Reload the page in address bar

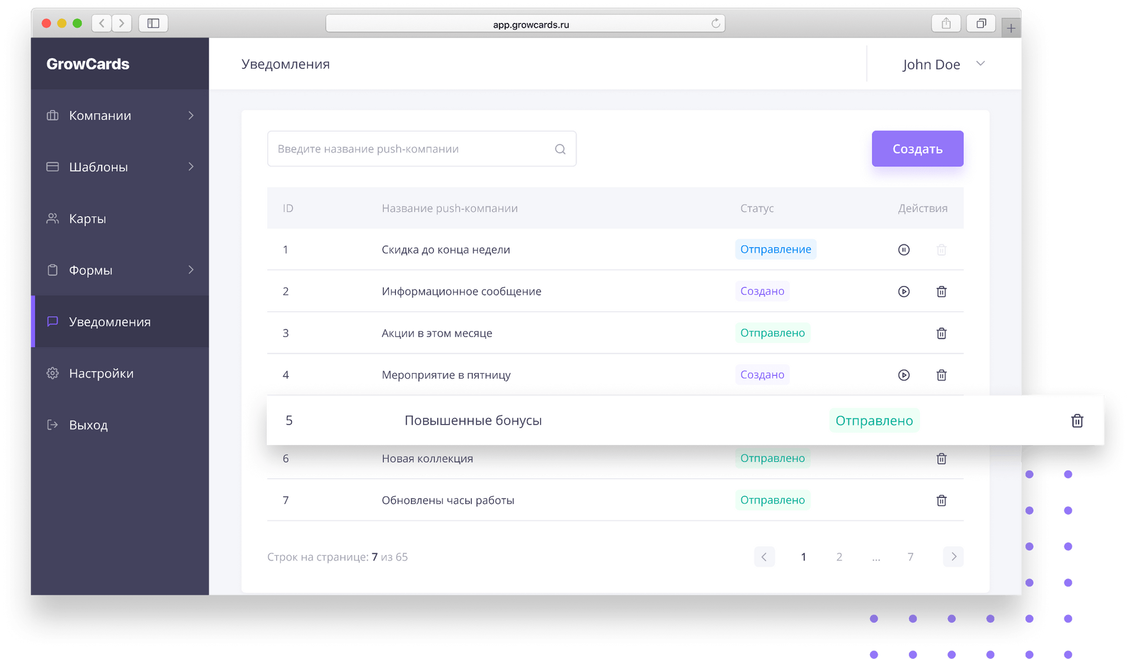(715, 23)
